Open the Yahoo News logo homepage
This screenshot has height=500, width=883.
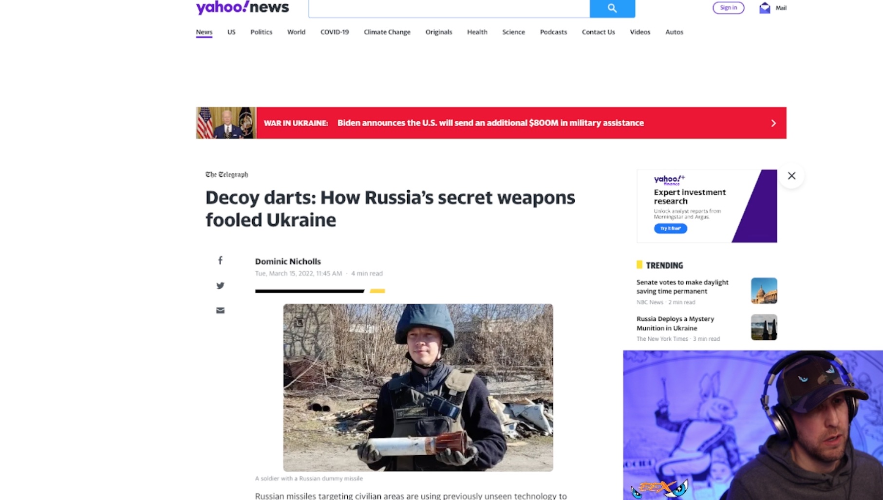coord(243,7)
